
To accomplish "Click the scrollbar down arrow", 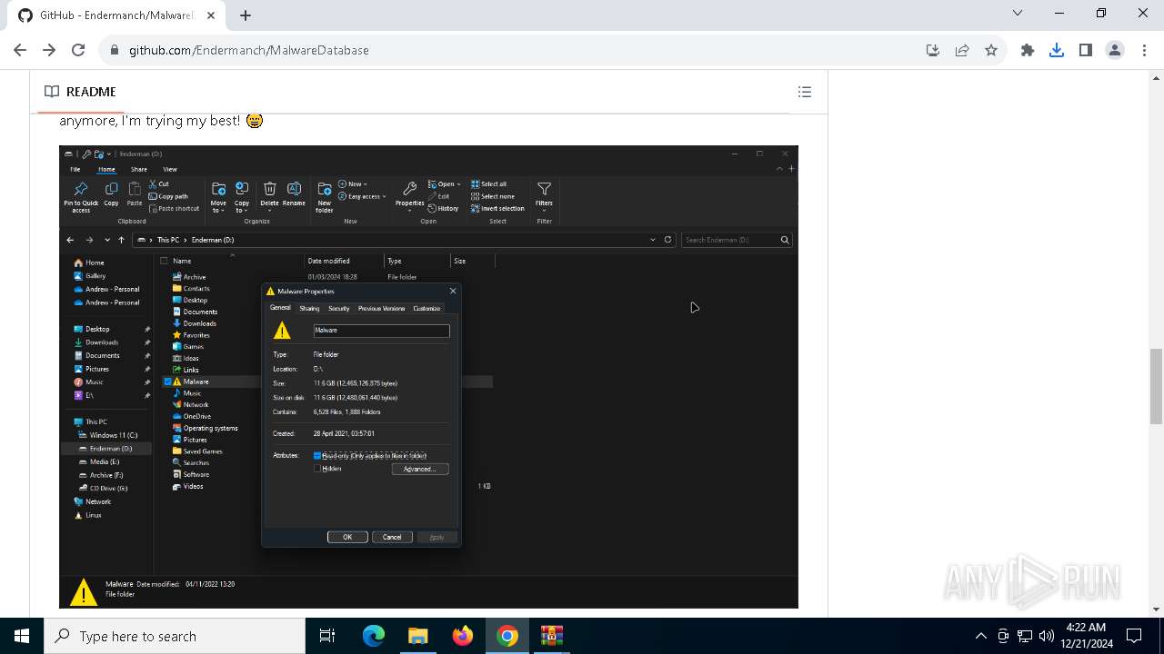I will [x=1156, y=609].
